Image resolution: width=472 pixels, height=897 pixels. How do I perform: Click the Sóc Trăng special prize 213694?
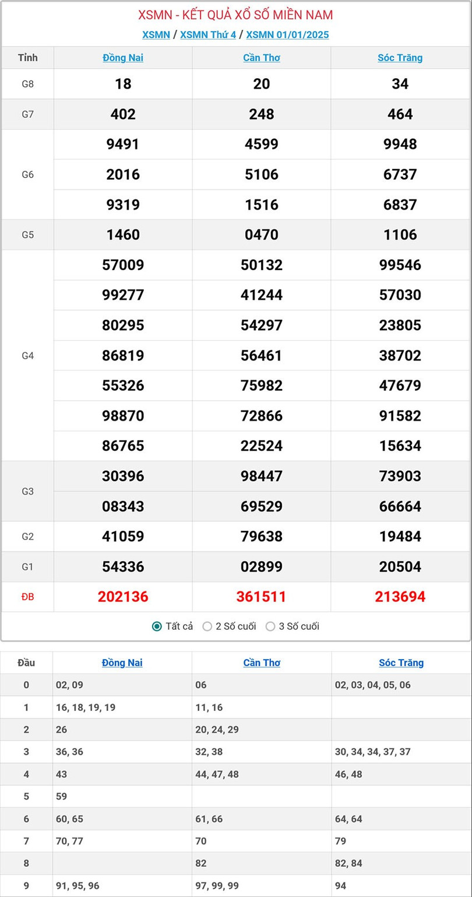coord(400,597)
